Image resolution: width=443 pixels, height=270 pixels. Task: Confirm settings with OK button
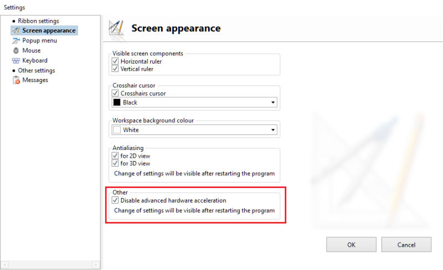(x=351, y=245)
